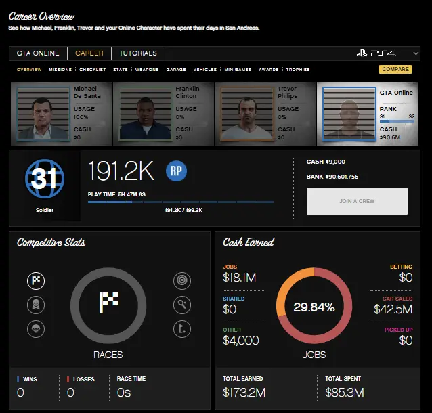Go to the Weapons section
The width and height of the screenshot is (432, 413).
pos(147,70)
